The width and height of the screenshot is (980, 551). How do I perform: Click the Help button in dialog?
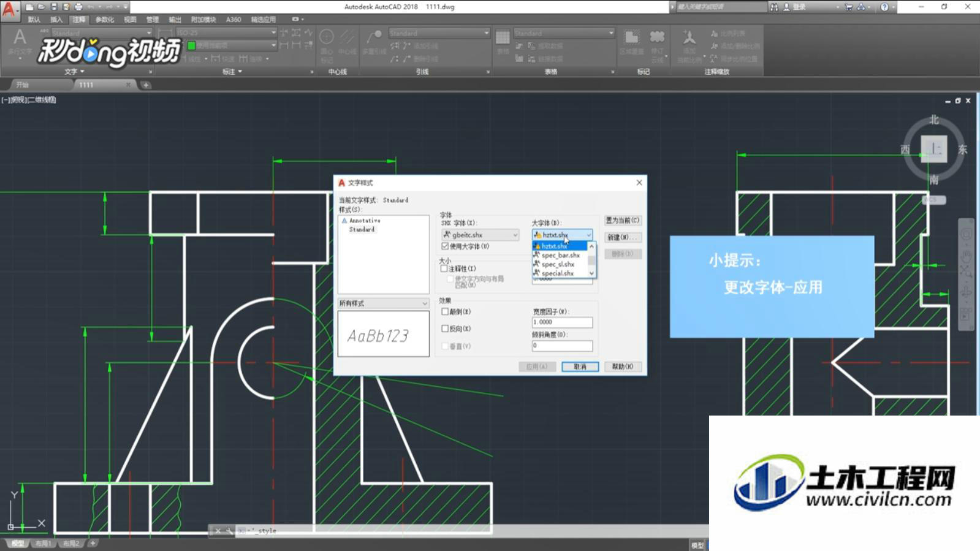click(623, 367)
